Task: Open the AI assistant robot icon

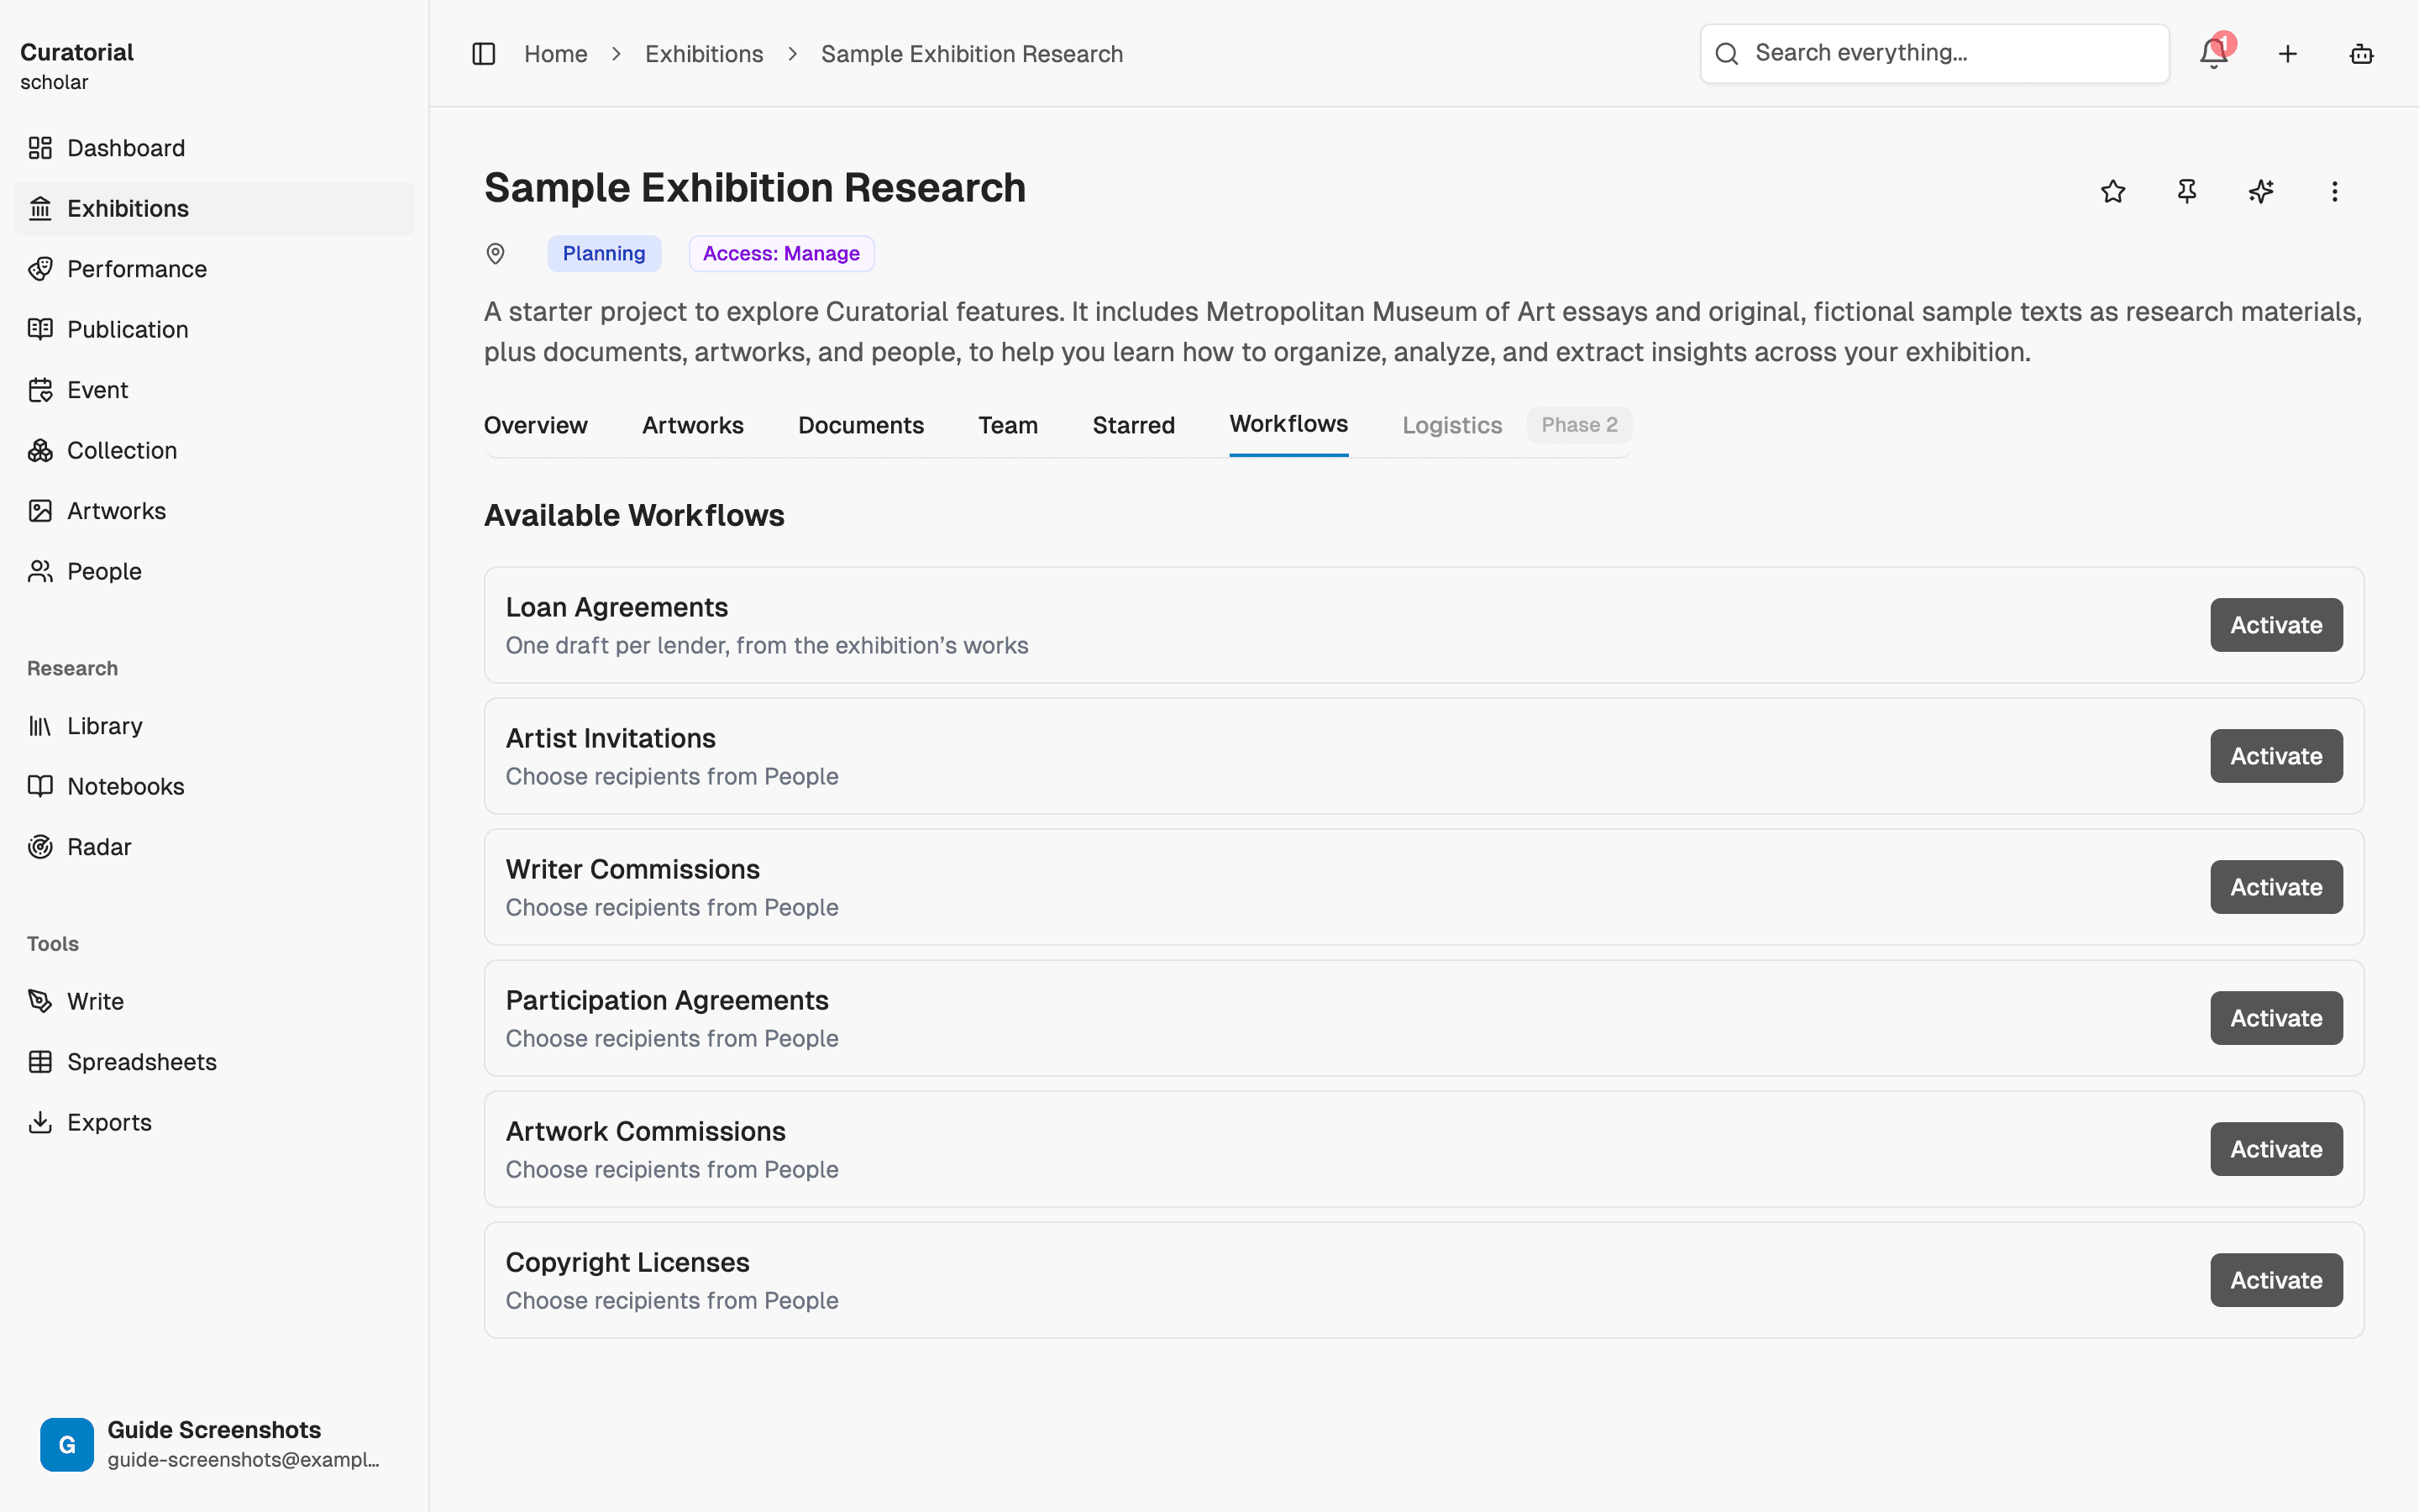Action: coord(2361,54)
